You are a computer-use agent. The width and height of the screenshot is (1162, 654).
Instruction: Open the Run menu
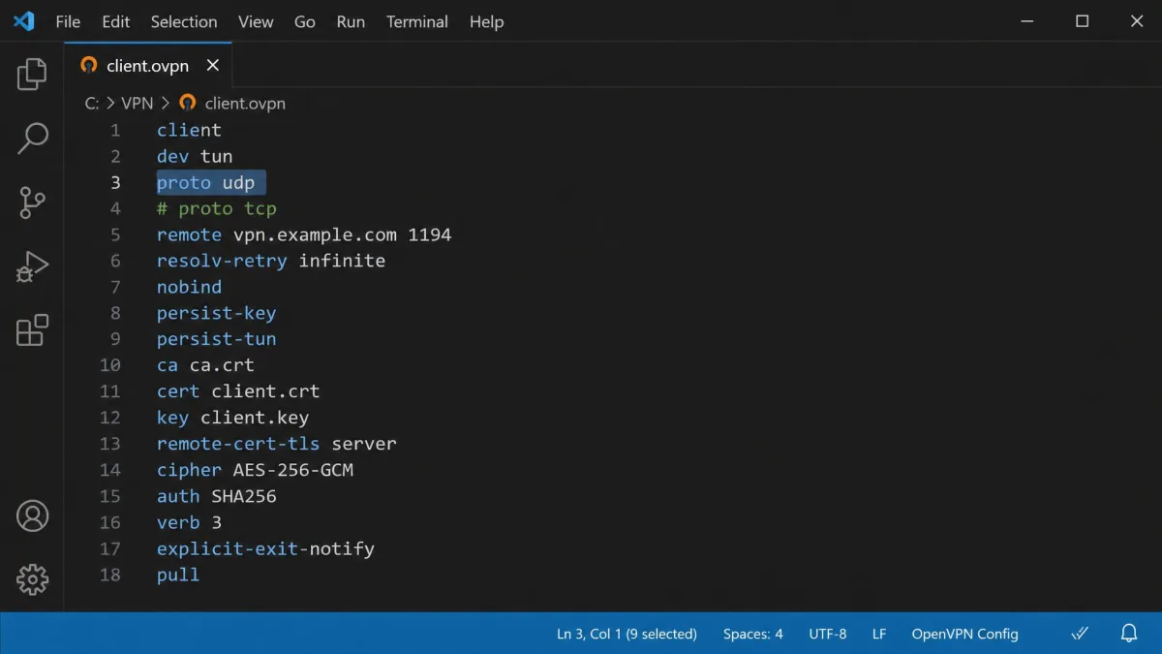click(351, 21)
